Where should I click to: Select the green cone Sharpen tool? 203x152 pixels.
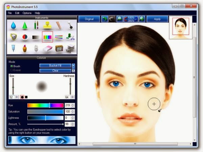click(25, 25)
